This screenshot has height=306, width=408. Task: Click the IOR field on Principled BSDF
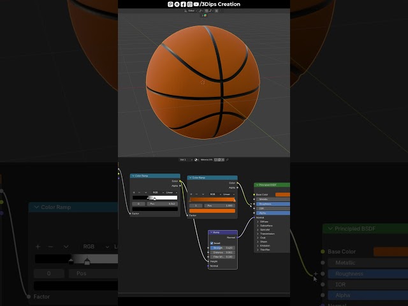coord(273,208)
